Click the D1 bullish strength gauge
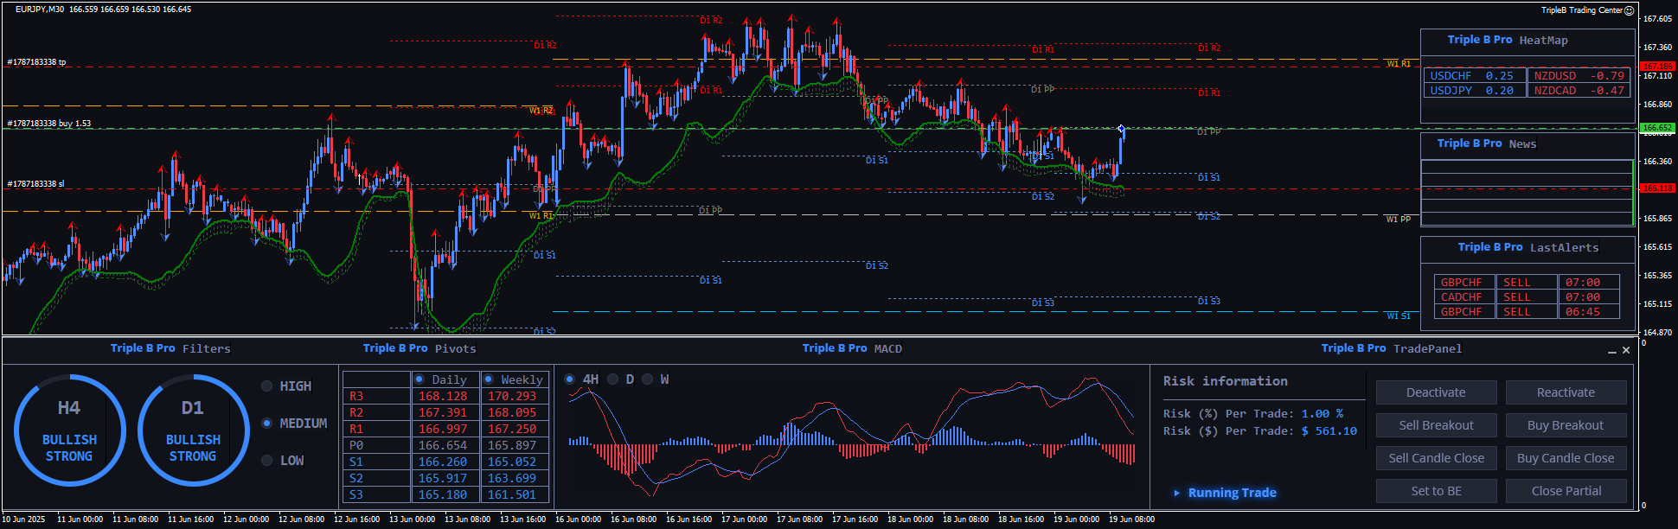The height and width of the screenshot is (529, 1678). coord(193,430)
